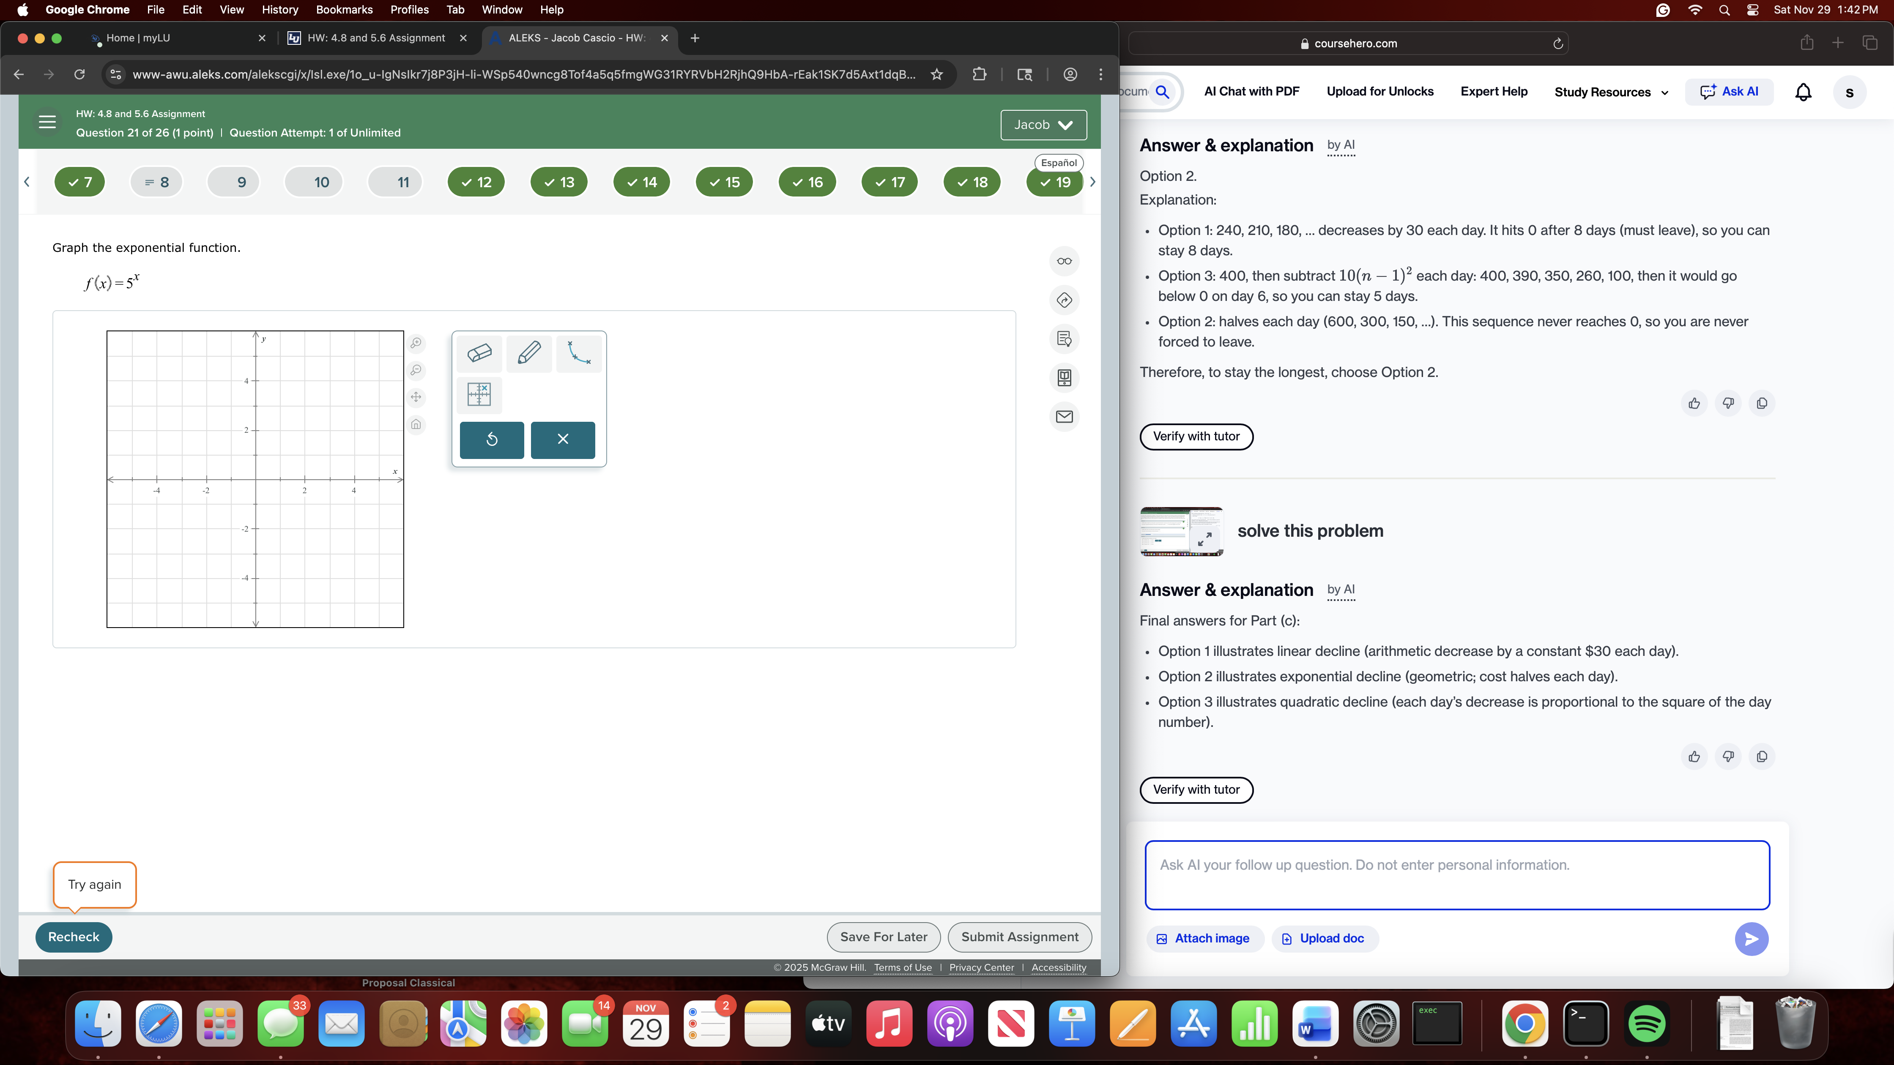Click the zoom magnifier icon beside the graph
1894x1065 pixels.
pos(416,343)
